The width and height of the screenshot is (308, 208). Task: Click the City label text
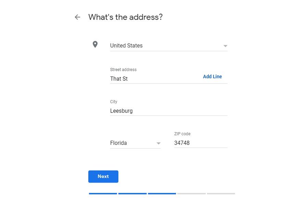pyautogui.click(x=114, y=102)
